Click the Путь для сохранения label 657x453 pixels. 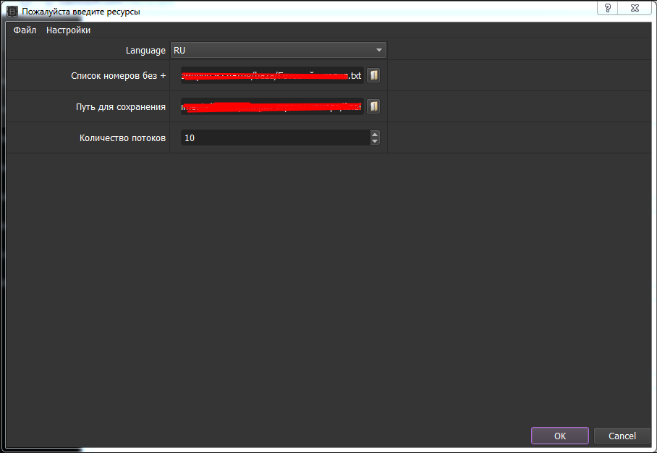pyautogui.click(x=121, y=107)
